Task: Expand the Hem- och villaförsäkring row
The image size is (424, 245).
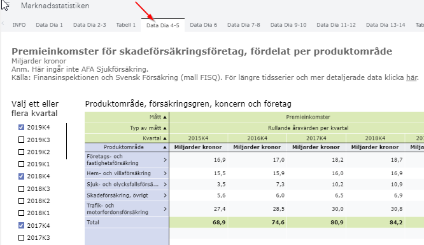Action: click(x=165, y=173)
